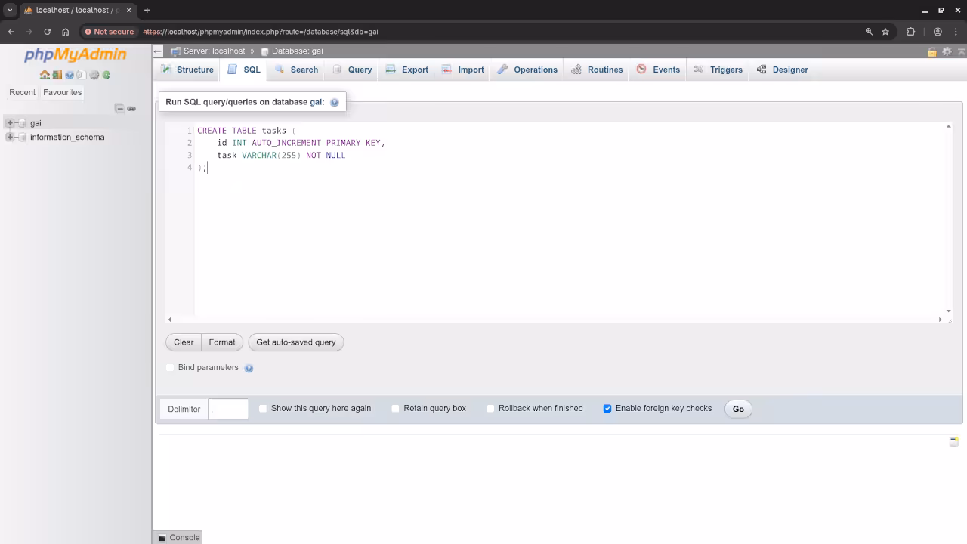Tick 'Show this query here again' checkbox
The width and height of the screenshot is (967, 544).
pos(263,409)
